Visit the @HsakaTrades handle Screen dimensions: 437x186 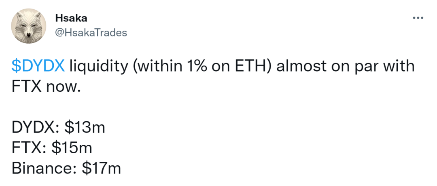tap(91, 33)
